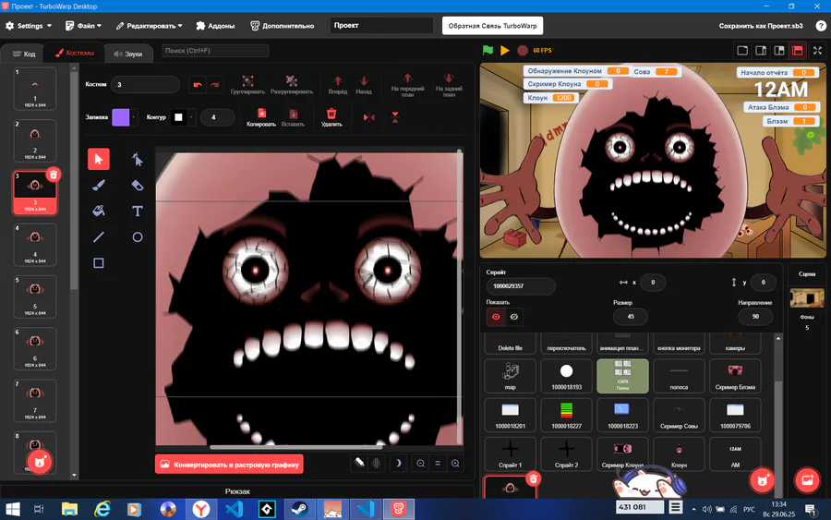Viewport: 831px width, 520px height.
Task: Show the sprite with eye icon
Action: click(x=496, y=317)
